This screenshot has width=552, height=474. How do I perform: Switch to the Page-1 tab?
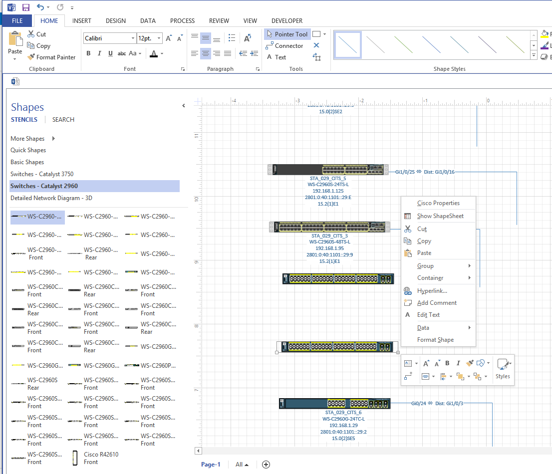(211, 465)
